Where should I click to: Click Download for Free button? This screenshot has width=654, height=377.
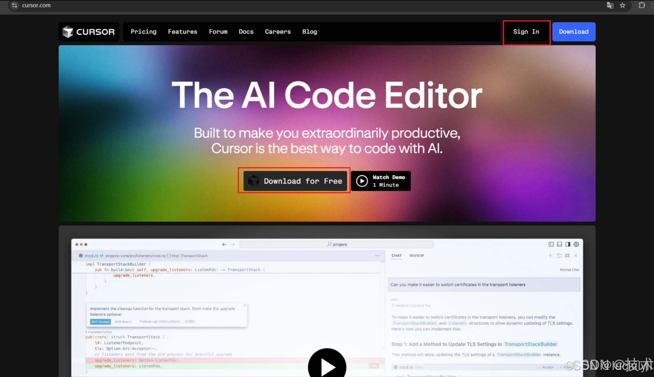coord(295,181)
